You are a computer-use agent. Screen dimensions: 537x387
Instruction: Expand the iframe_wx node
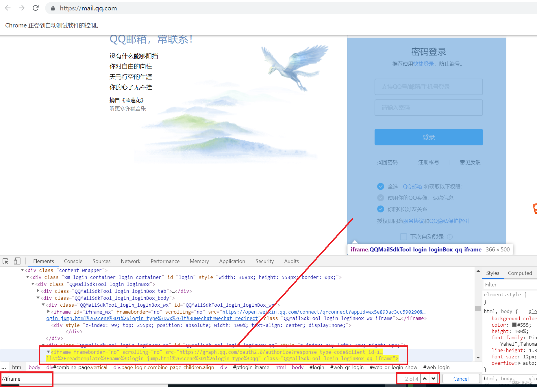coord(48,312)
